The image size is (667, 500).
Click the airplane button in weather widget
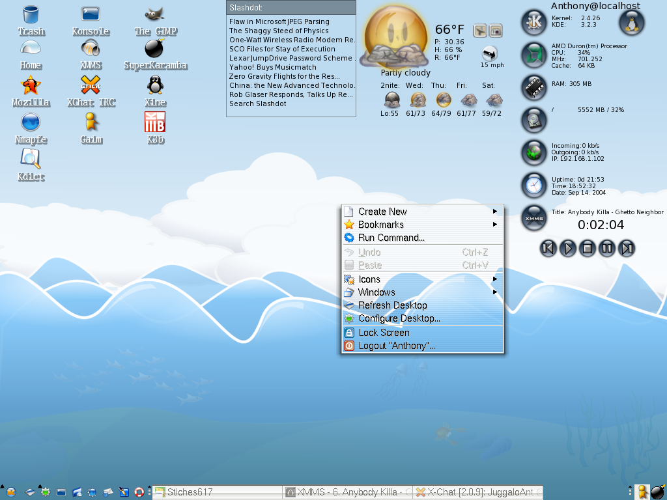click(x=480, y=31)
